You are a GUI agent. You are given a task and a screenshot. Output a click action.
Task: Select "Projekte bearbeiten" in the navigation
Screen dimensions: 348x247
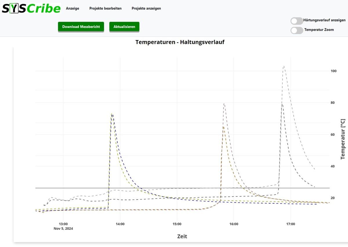(x=106, y=8)
